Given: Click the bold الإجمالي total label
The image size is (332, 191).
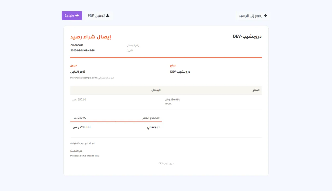Looking at the screenshot, I should pos(153,127).
